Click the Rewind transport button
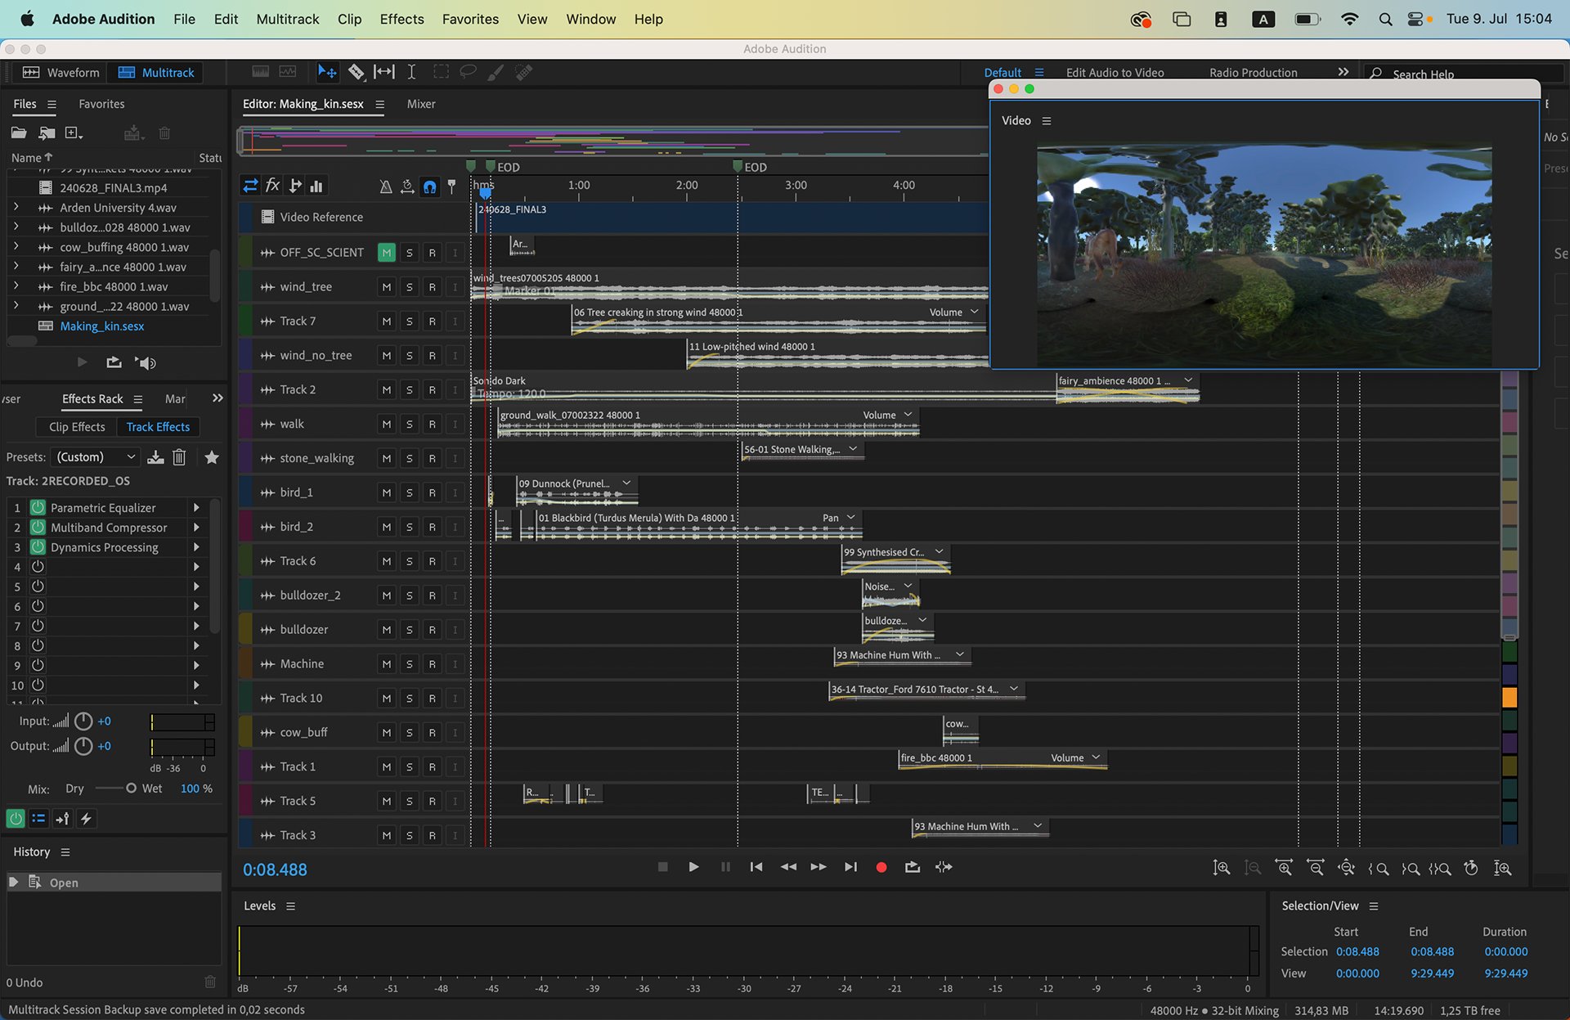Image resolution: width=1570 pixels, height=1020 pixels. click(x=788, y=867)
